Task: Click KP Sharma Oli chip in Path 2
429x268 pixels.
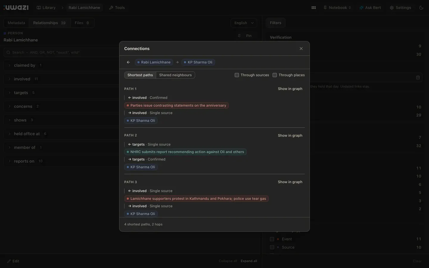Action: 141,167
